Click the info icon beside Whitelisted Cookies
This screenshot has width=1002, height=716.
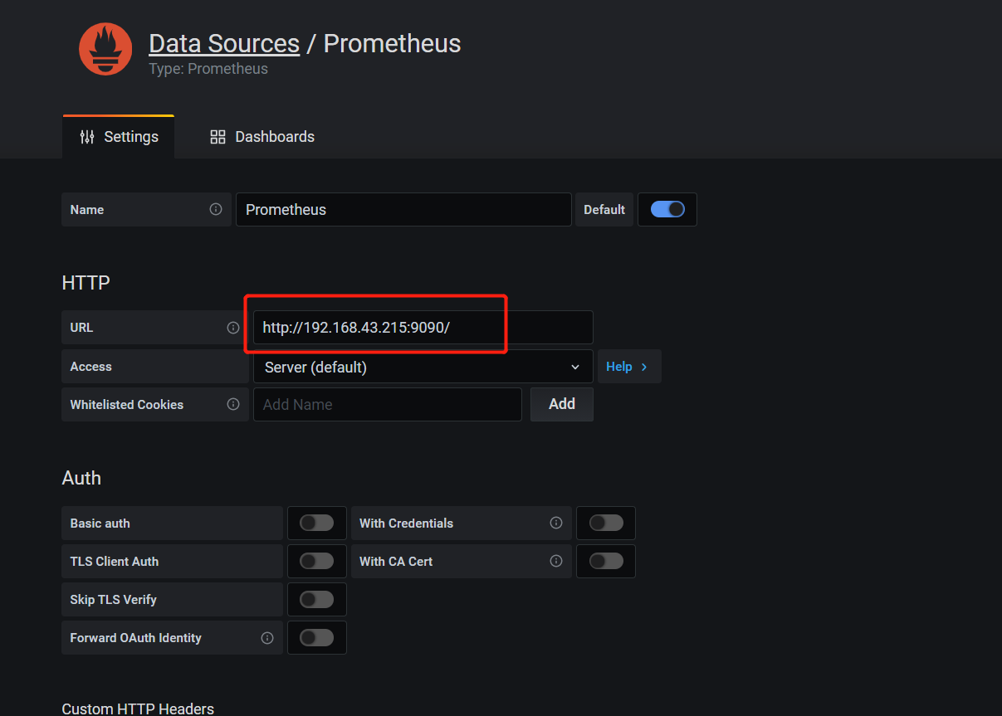click(x=233, y=404)
